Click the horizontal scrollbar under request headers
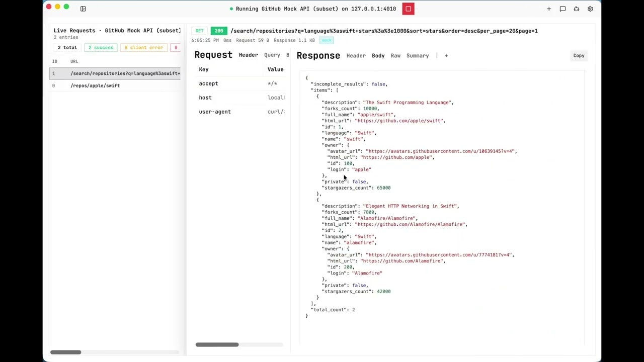 click(217, 344)
